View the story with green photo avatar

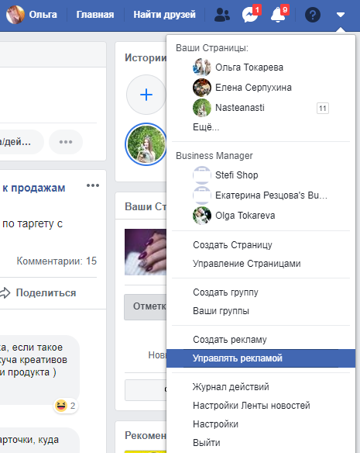point(146,144)
